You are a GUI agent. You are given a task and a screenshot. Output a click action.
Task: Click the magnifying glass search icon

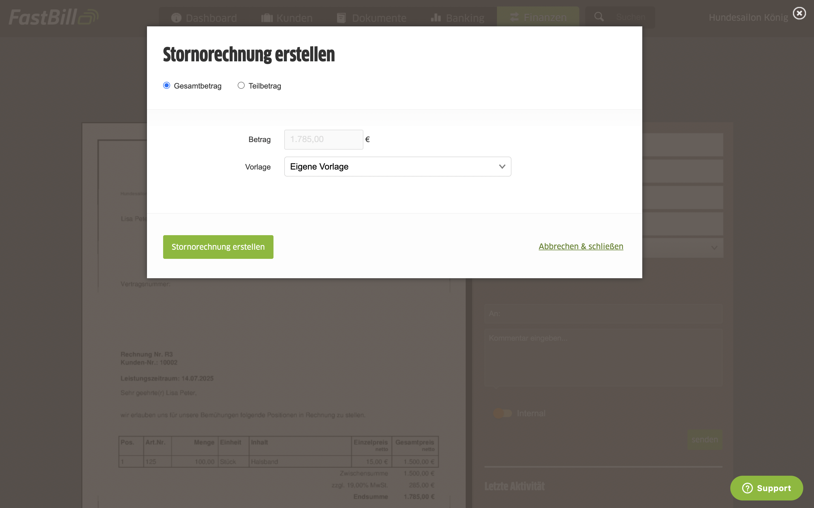(x=599, y=17)
